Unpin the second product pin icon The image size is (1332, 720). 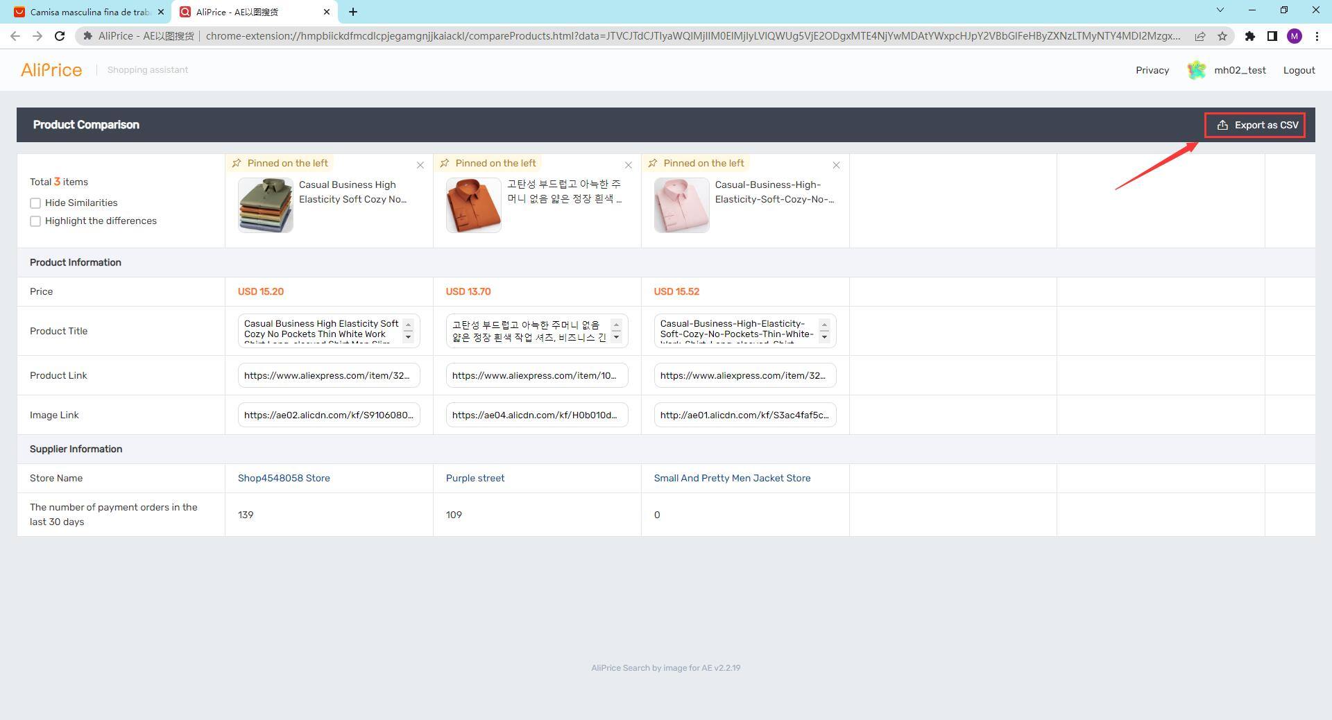(445, 163)
